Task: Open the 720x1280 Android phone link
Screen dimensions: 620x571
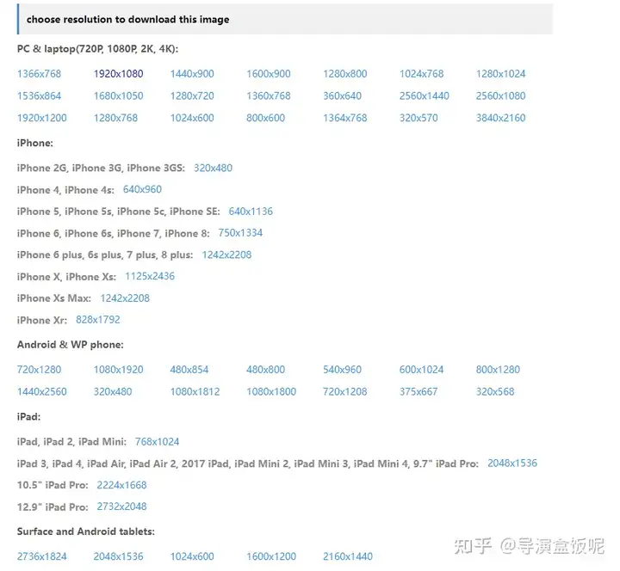Action: [x=39, y=370]
